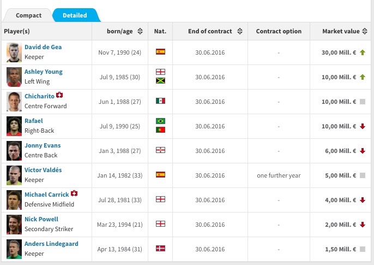Open Ashley Young's player profile link
The width and height of the screenshot is (374, 265).
[x=44, y=72]
